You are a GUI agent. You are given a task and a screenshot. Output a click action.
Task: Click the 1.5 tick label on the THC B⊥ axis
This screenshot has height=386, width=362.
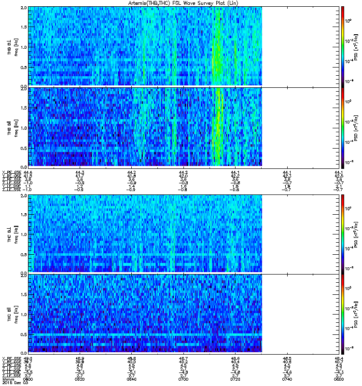[24, 215]
